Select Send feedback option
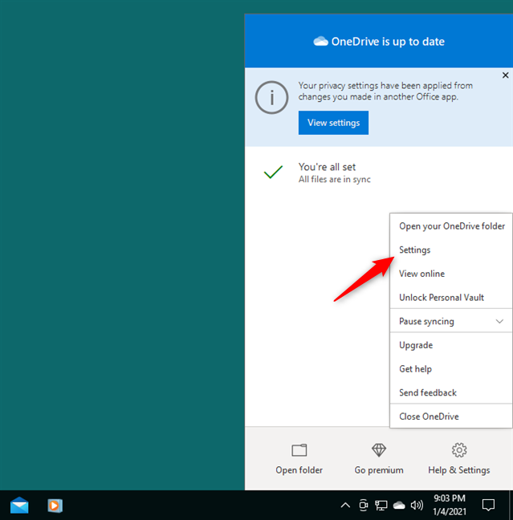Viewport: 513px width, 520px height. point(451,392)
